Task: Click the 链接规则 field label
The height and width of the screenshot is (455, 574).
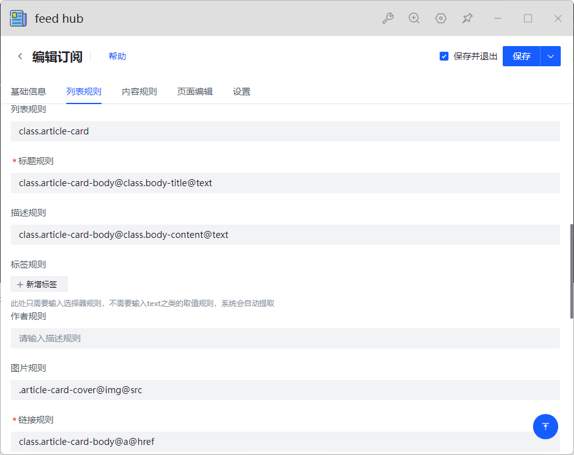Action: [35, 420]
